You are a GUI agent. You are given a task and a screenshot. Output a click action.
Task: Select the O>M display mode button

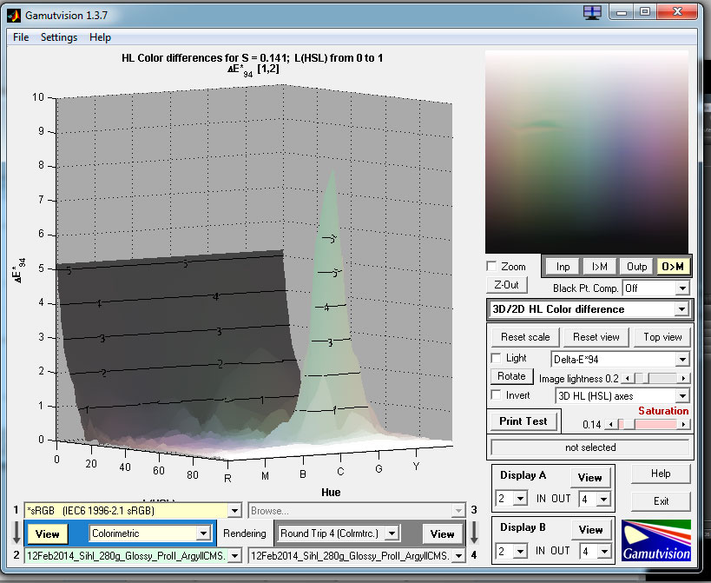click(x=674, y=267)
